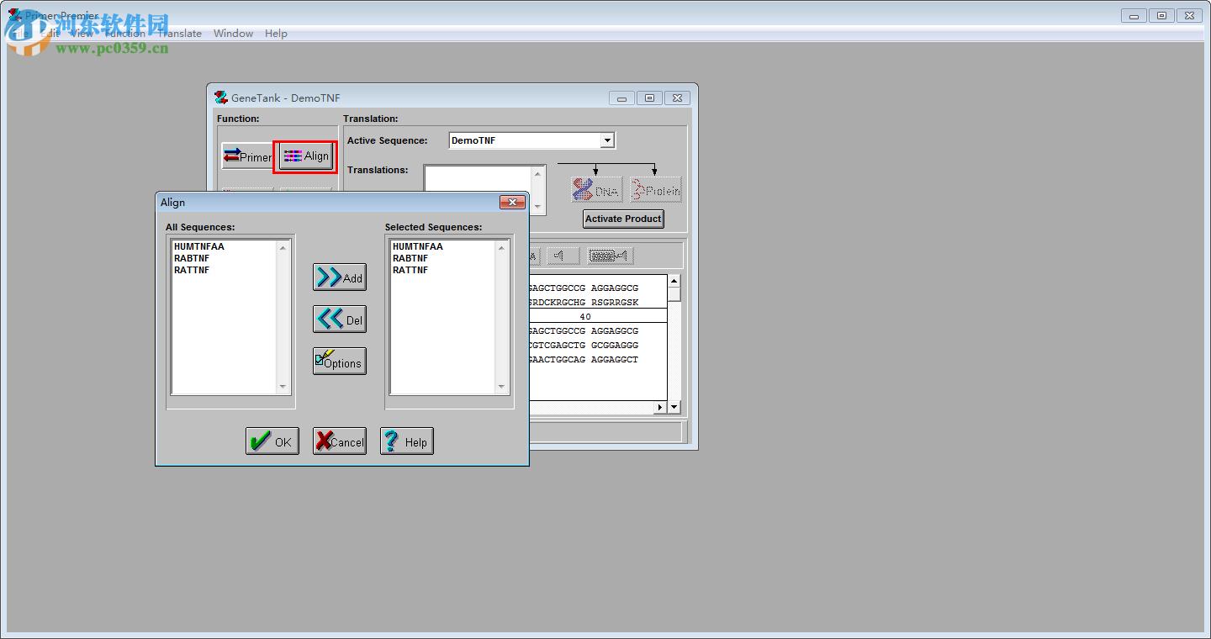Select HUMTNFAA in the All Sequences list
This screenshot has height=639, width=1211.
tap(199, 246)
